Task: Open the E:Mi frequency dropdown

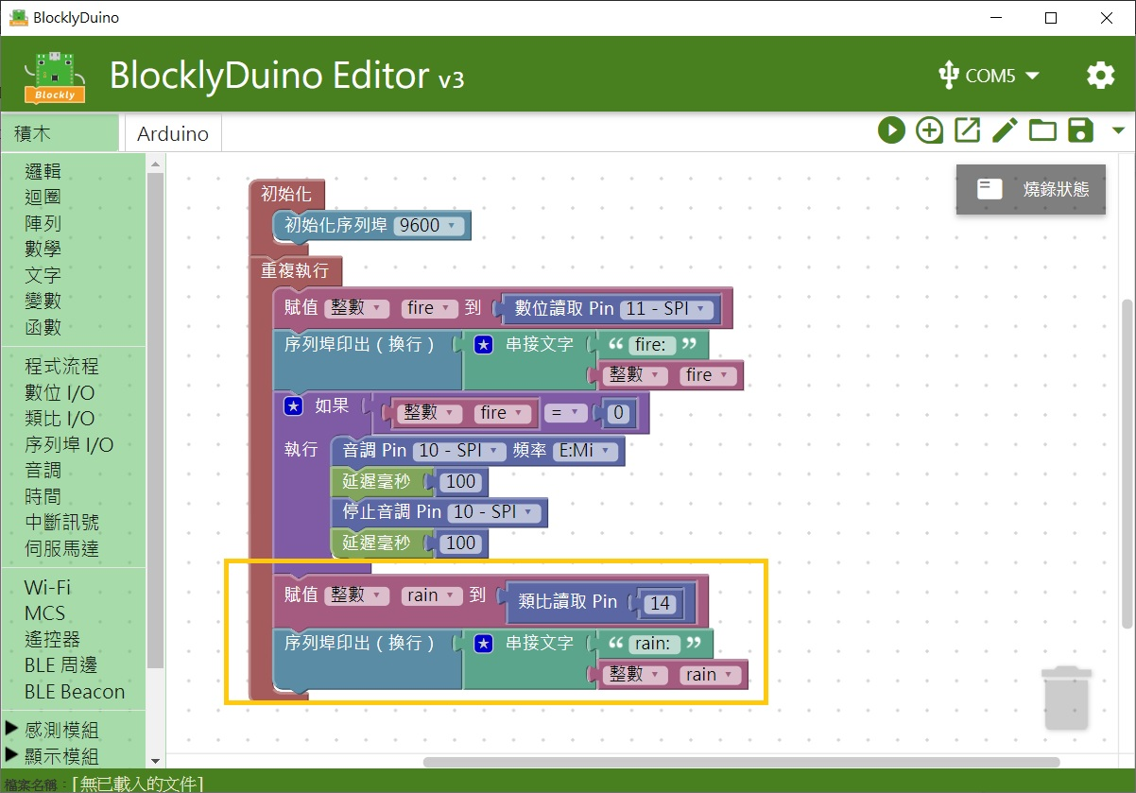Action: click(585, 451)
